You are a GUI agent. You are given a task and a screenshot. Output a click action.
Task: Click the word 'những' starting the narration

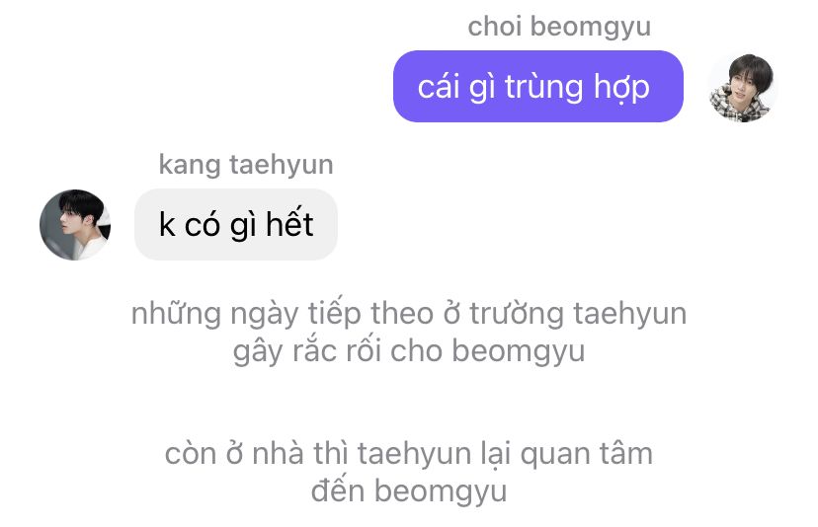176,314
